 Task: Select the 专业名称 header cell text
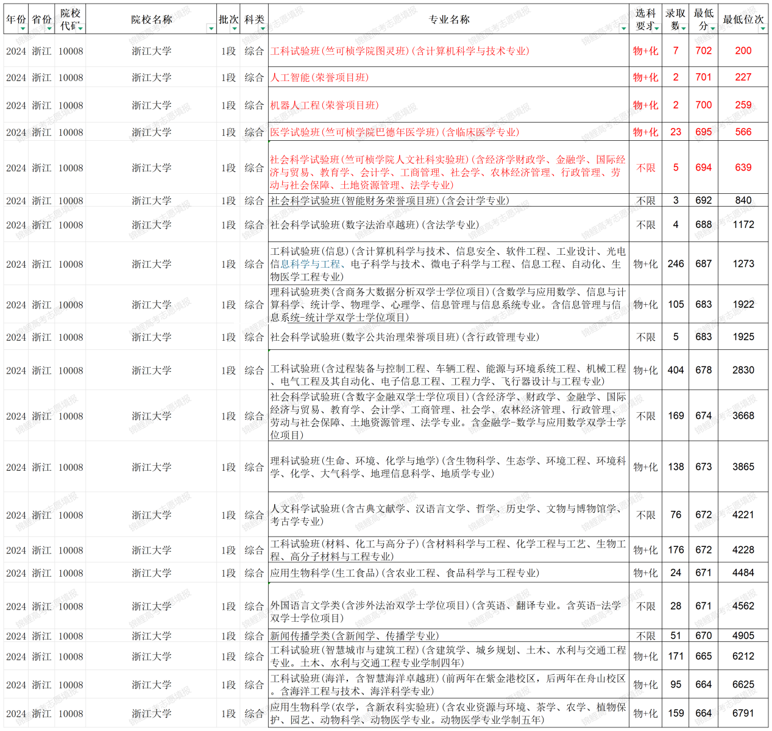coord(449,20)
